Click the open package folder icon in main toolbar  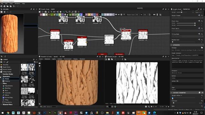[x=8, y=6]
